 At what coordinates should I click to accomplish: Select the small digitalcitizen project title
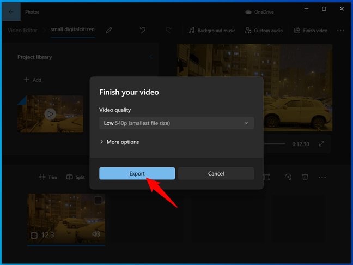72,29
